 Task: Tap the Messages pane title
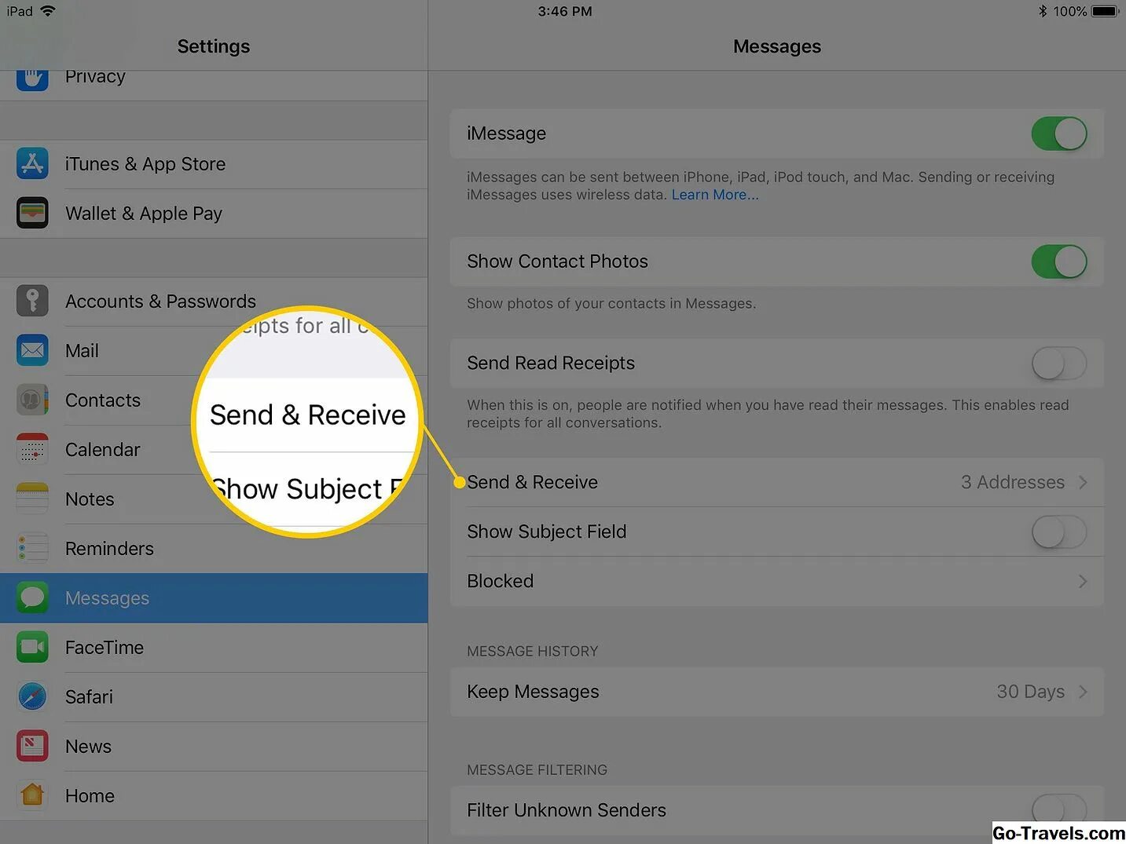click(777, 46)
